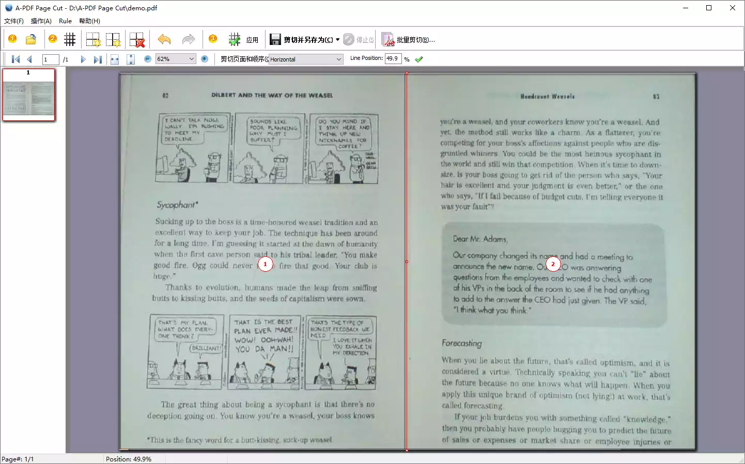
Task: Open a PDF with the folder icon
Action: tap(31, 39)
